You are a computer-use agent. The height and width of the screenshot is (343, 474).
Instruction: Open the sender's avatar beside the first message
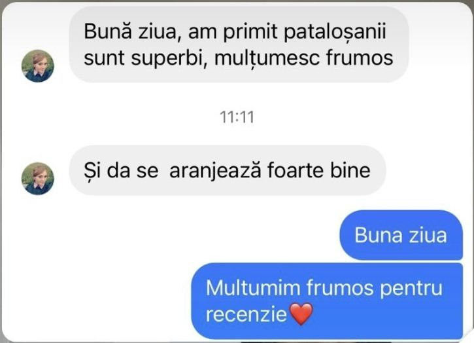point(38,66)
